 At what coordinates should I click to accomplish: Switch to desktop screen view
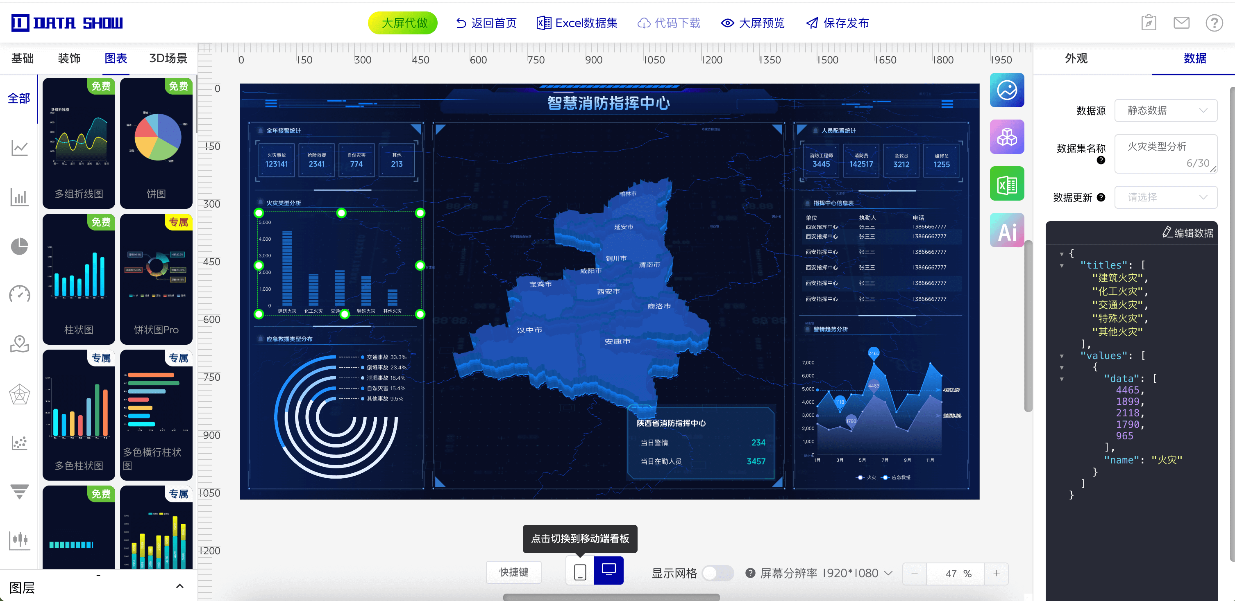click(x=608, y=570)
